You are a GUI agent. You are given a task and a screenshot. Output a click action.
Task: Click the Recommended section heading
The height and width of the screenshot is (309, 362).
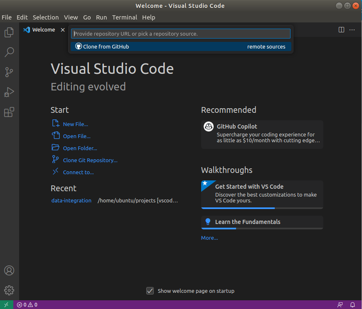click(x=229, y=110)
